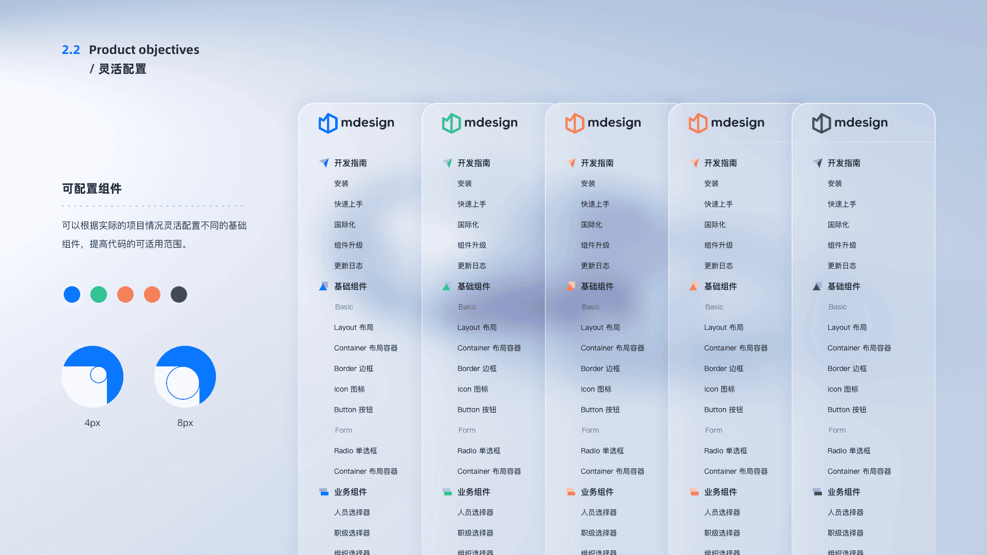Open Button 按钮 in the green panel
The image size is (987, 555).
tap(477, 410)
